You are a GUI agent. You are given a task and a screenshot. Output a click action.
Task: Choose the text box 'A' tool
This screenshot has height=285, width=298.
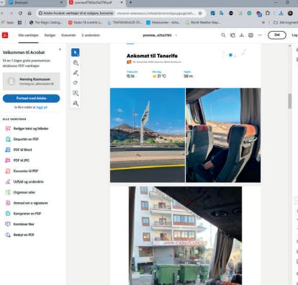click(76, 93)
